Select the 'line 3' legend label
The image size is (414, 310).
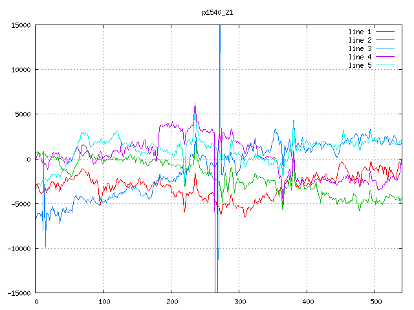point(360,48)
